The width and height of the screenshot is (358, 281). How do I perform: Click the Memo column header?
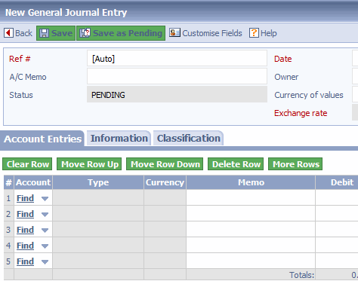pyautogui.click(x=251, y=182)
